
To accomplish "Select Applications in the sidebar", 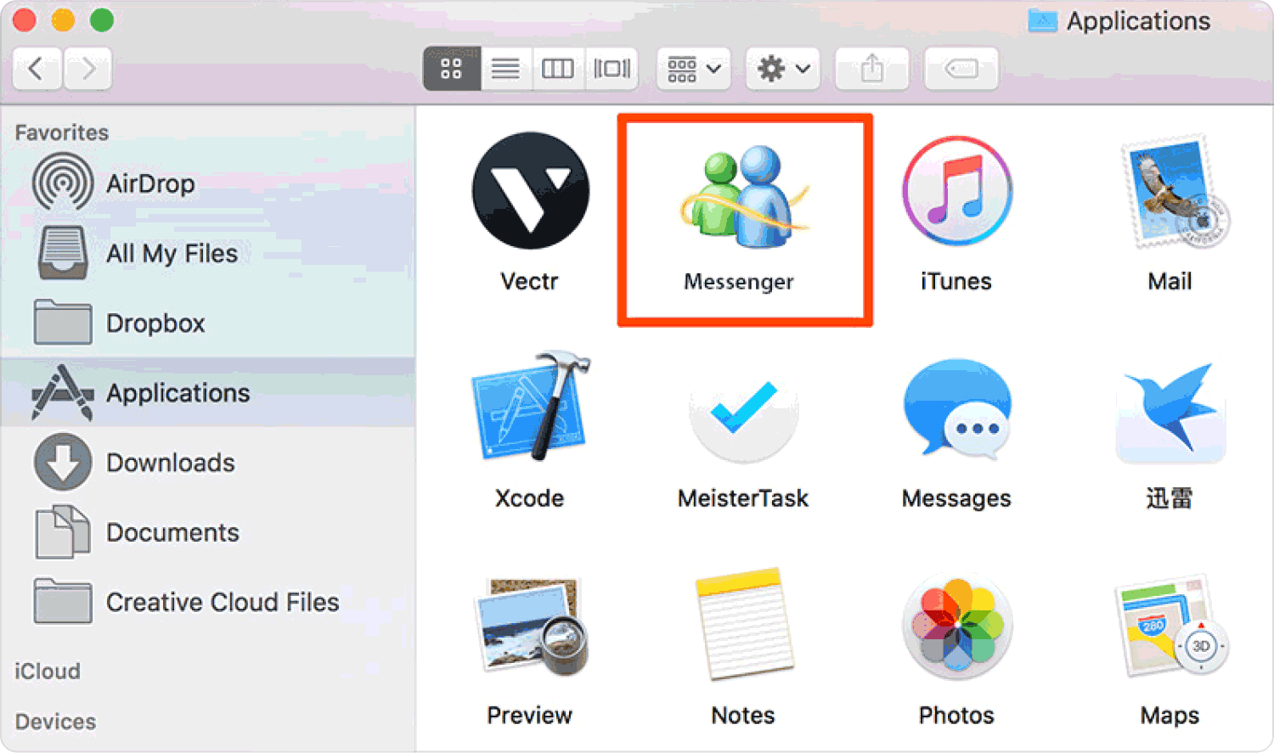I will point(207,392).
